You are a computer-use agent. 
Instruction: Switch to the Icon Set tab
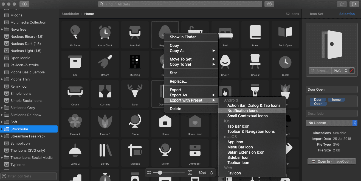[x=317, y=14]
